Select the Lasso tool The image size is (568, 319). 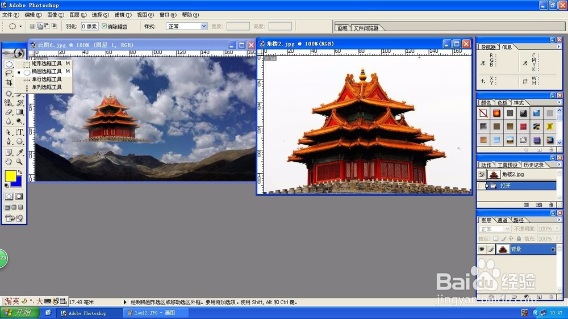point(9,73)
